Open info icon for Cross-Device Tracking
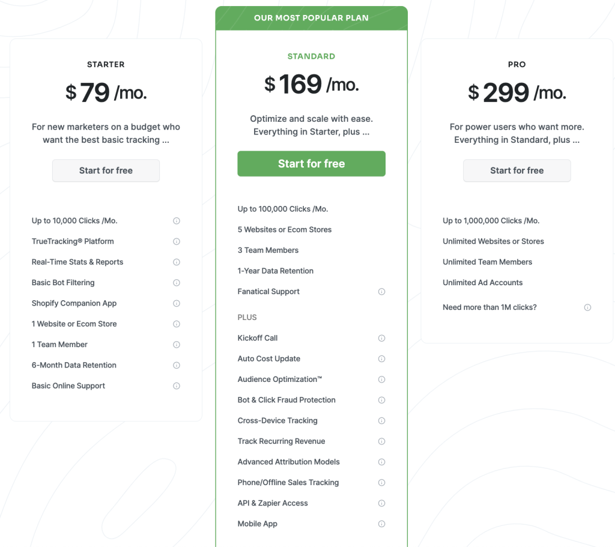Viewport: 615px width, 547px height. click(381, 421)
